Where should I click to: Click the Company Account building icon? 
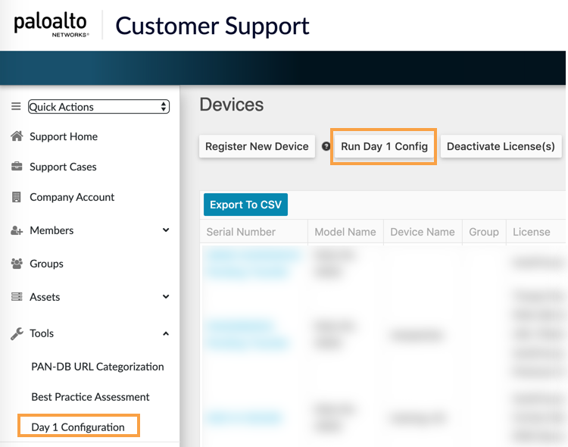(x=16, y=197)
